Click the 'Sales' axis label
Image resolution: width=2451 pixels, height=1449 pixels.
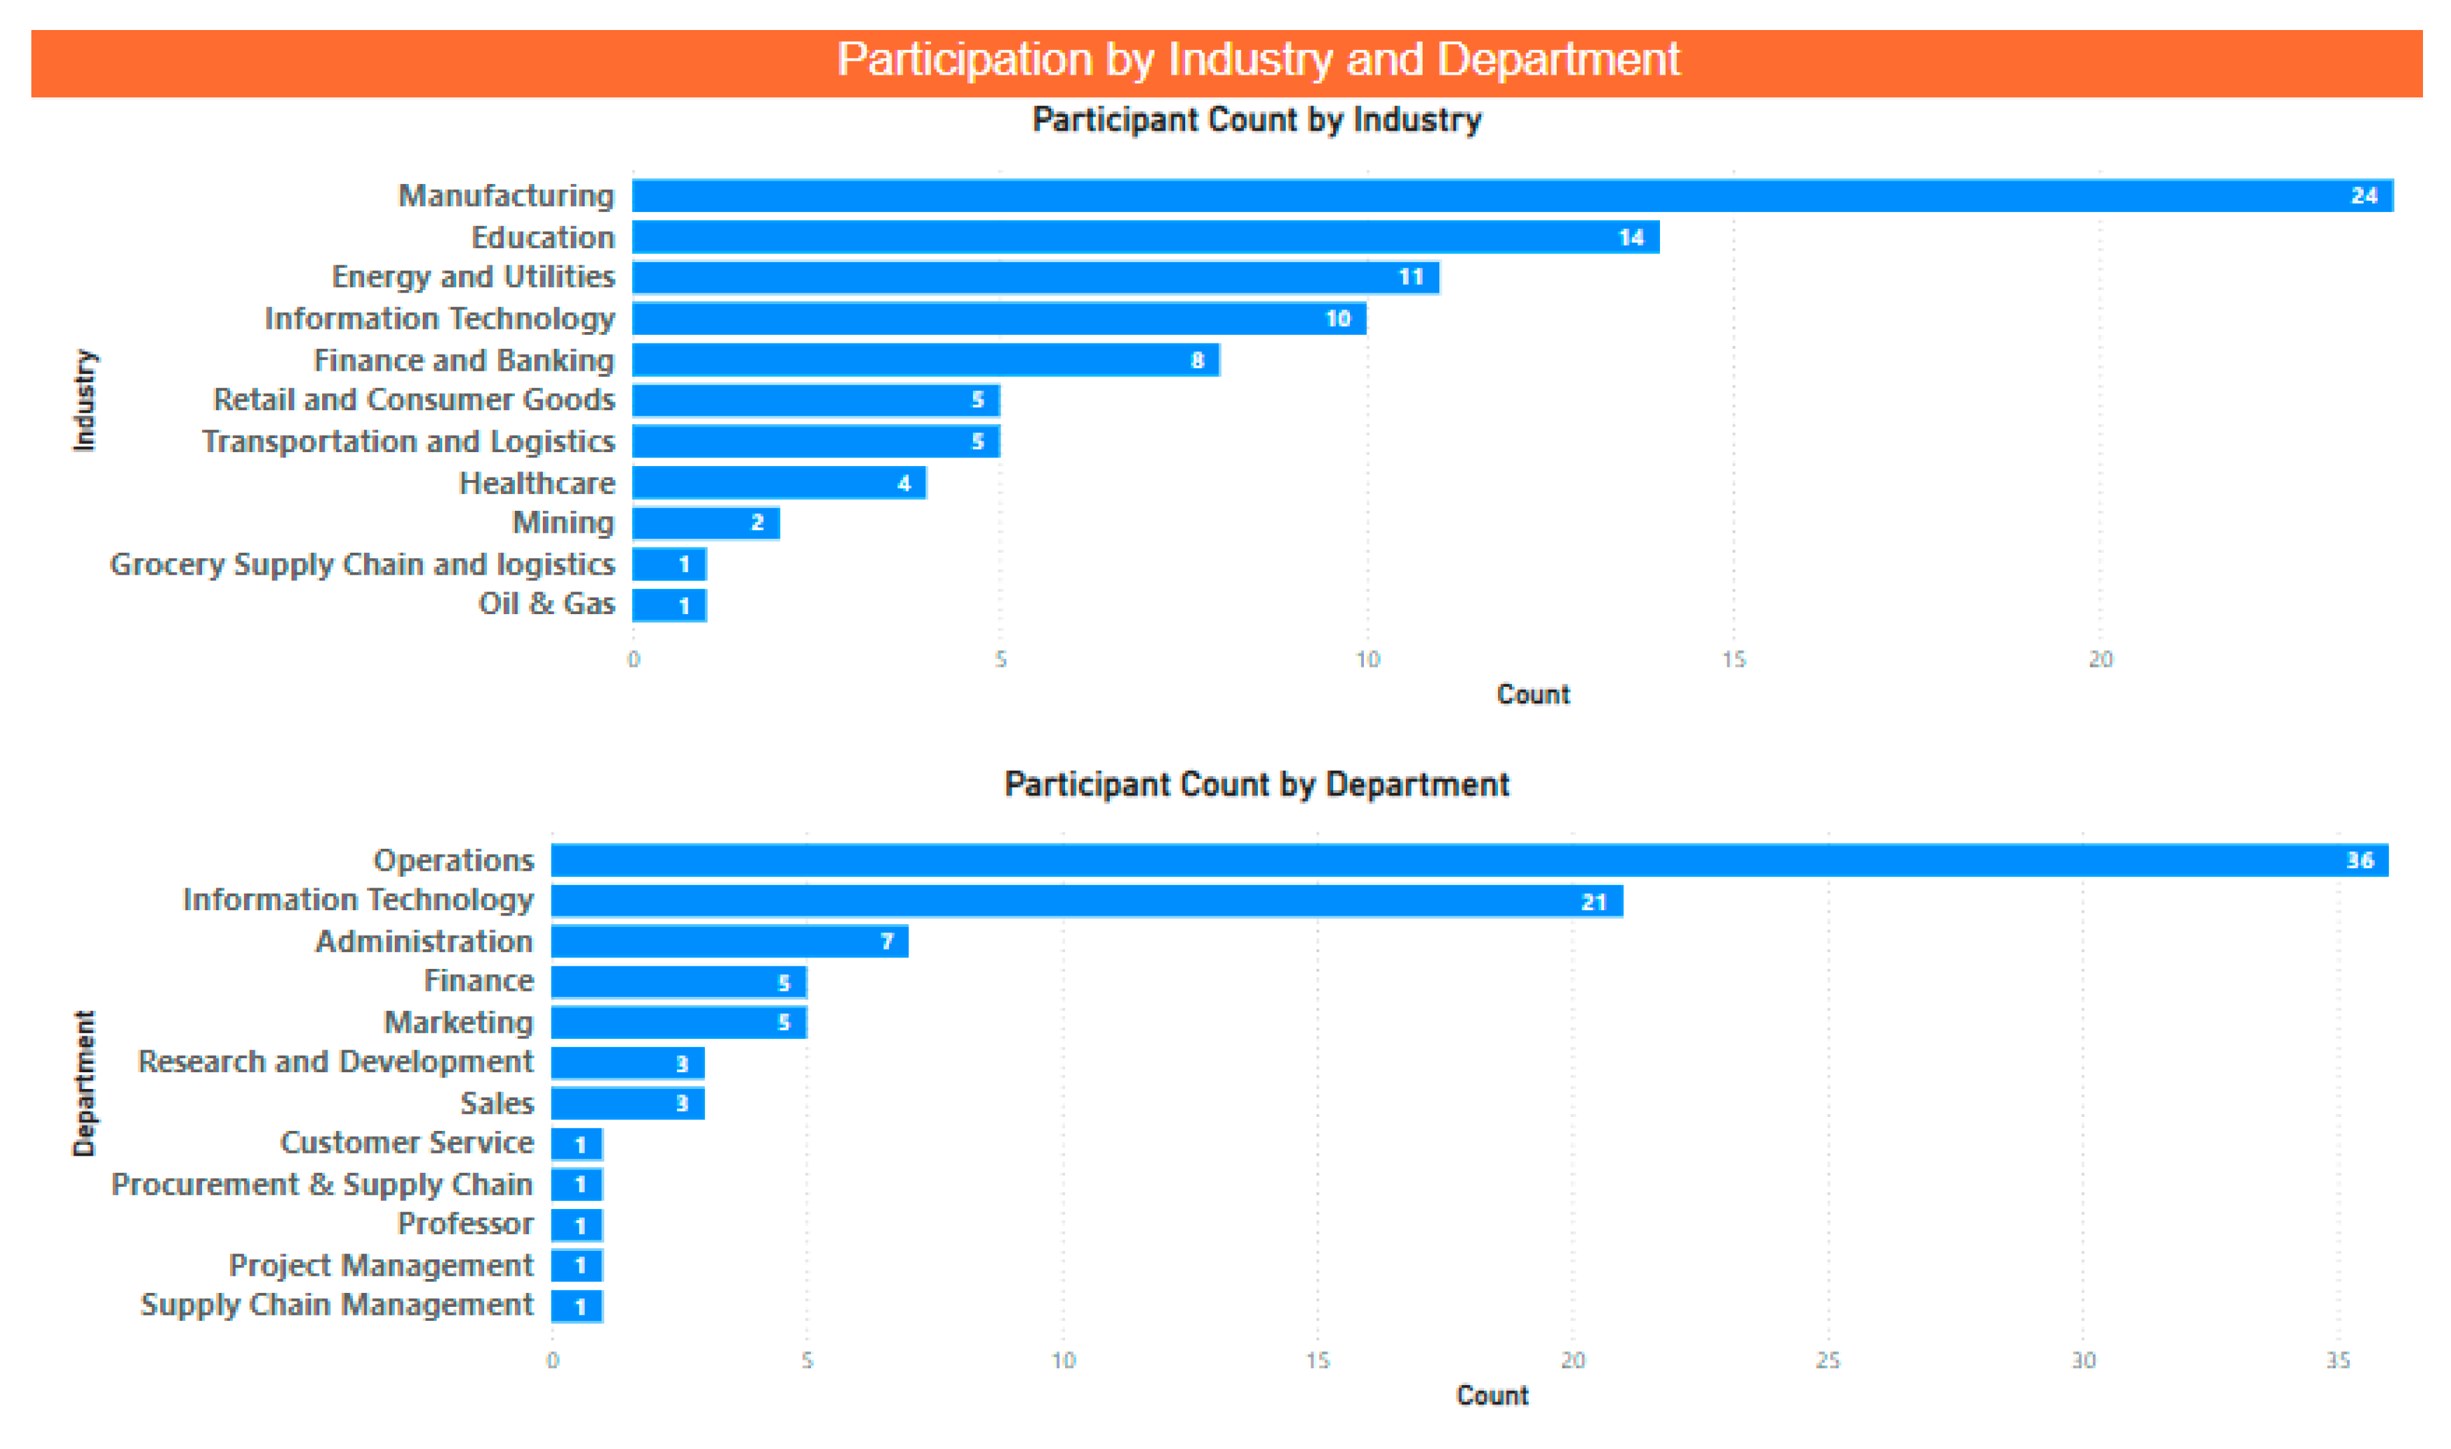coord(497,1104)
